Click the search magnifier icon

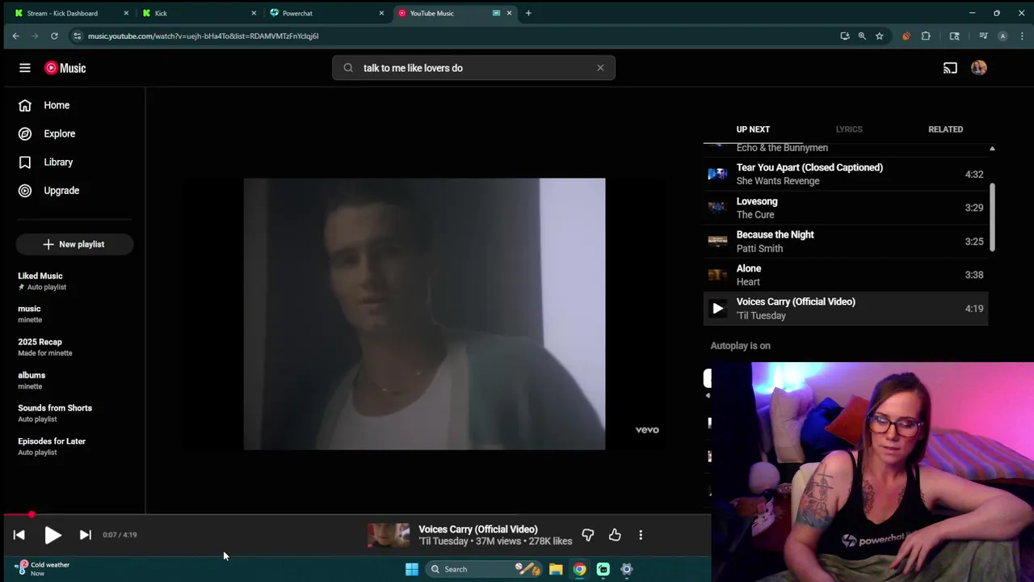[x=348, y=68]
